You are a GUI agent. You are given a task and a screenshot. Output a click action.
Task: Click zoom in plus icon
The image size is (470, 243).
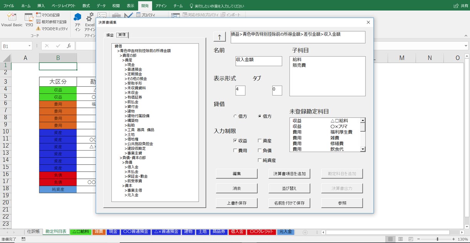point(453,239)
